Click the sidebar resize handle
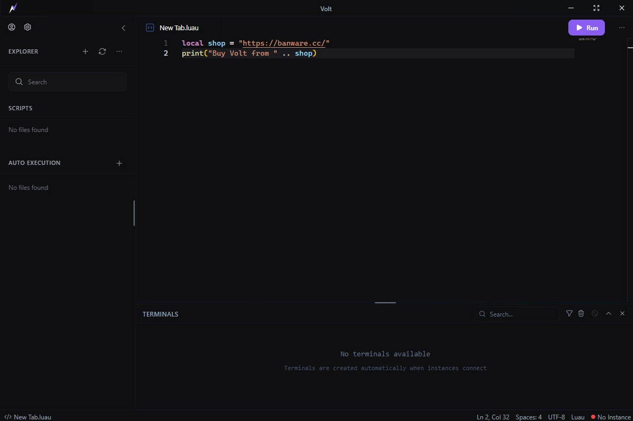Image resolution: width=633 pixels, height=421 pixels. [134, 213]
